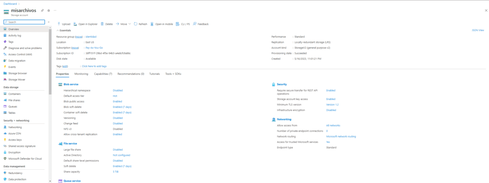Click Upload in the toolbar

(x=64, y=24)
